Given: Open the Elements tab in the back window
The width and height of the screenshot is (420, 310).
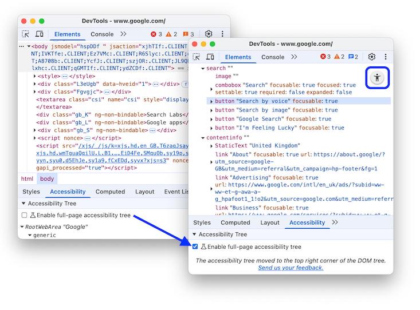Looking at the screenshot, I should pyautogui.click(x=67, y=34).
